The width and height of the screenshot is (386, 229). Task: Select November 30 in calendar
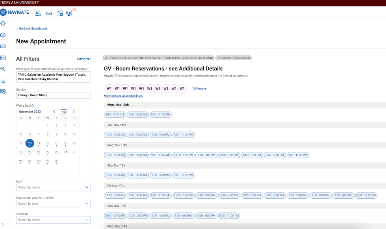point(57,161)
